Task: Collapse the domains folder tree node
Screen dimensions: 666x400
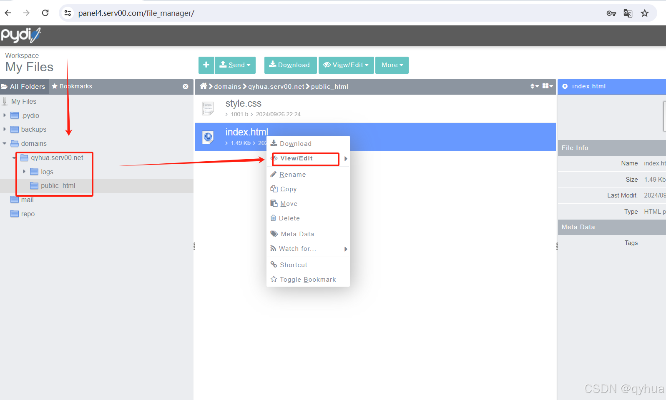Action: (x=5, y=143)
